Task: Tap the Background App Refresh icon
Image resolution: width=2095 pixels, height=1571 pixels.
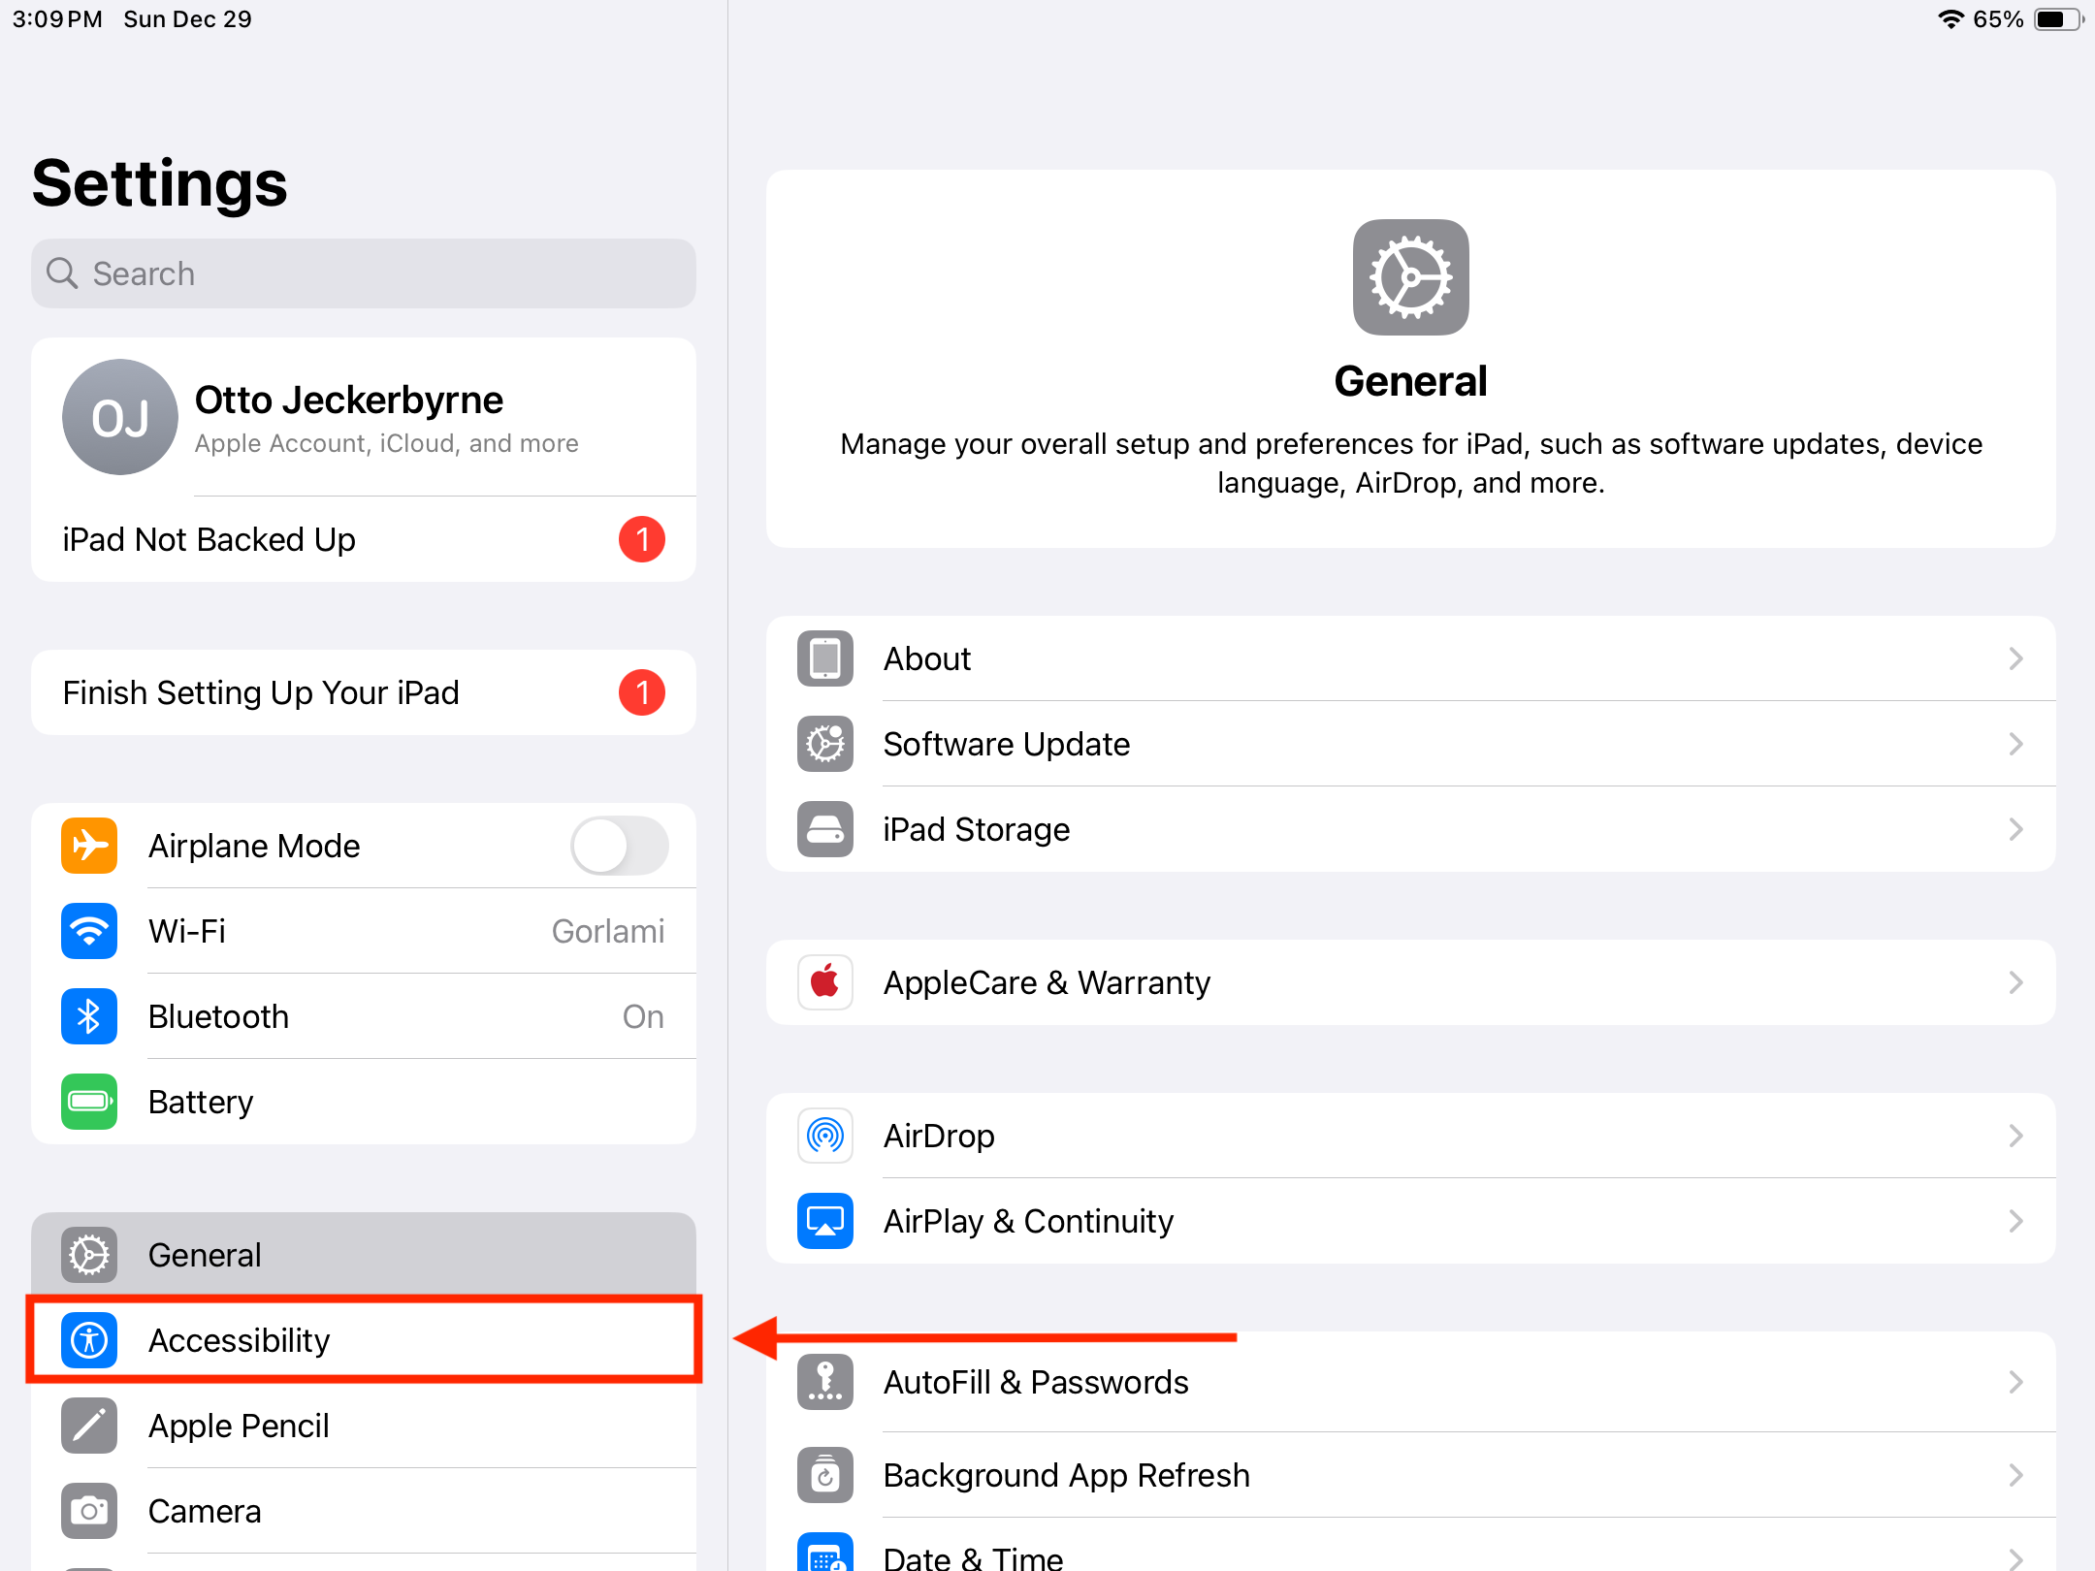Action: [x=825, y=1475]
